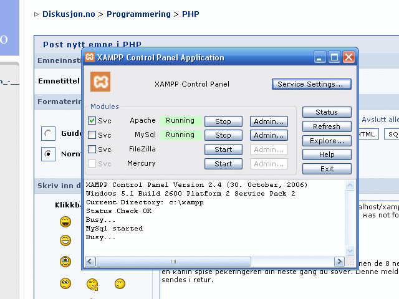Click the thinking smiley emoticon
The image size is (399, 299).
click(92, 284)
